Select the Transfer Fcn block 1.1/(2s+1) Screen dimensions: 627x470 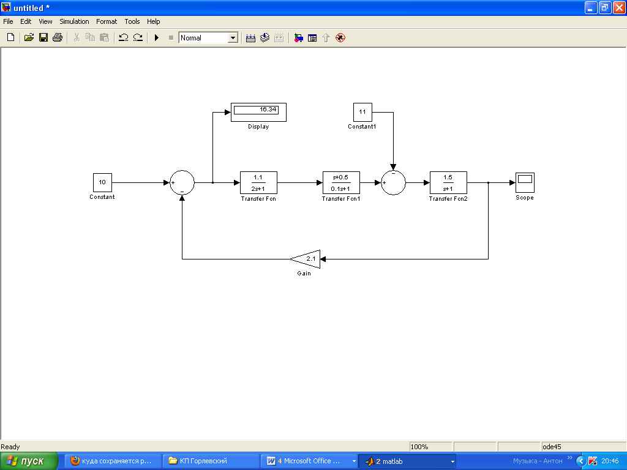click(x=258, y=182)
